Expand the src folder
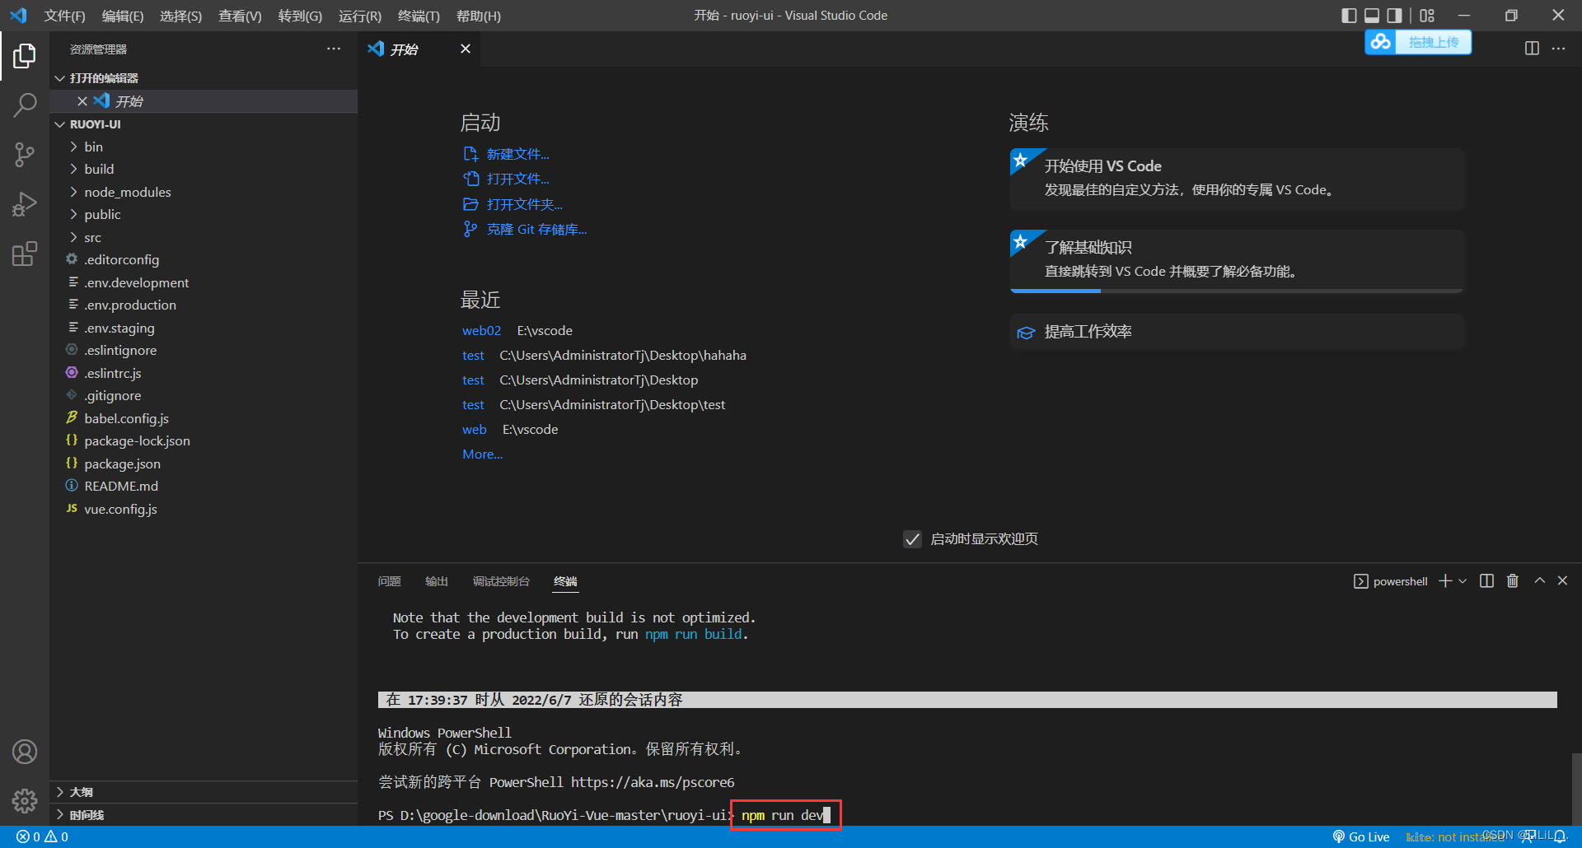Image resolution: width=1582 pixels, height=848 pixels. point(204,237)
